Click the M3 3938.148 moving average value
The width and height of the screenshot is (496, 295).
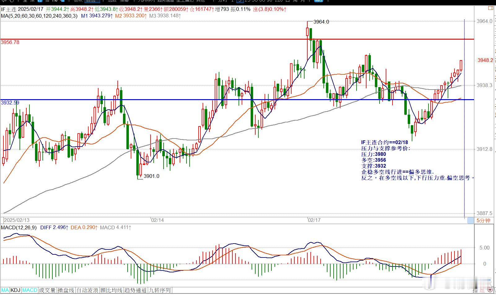click(165, 15)
